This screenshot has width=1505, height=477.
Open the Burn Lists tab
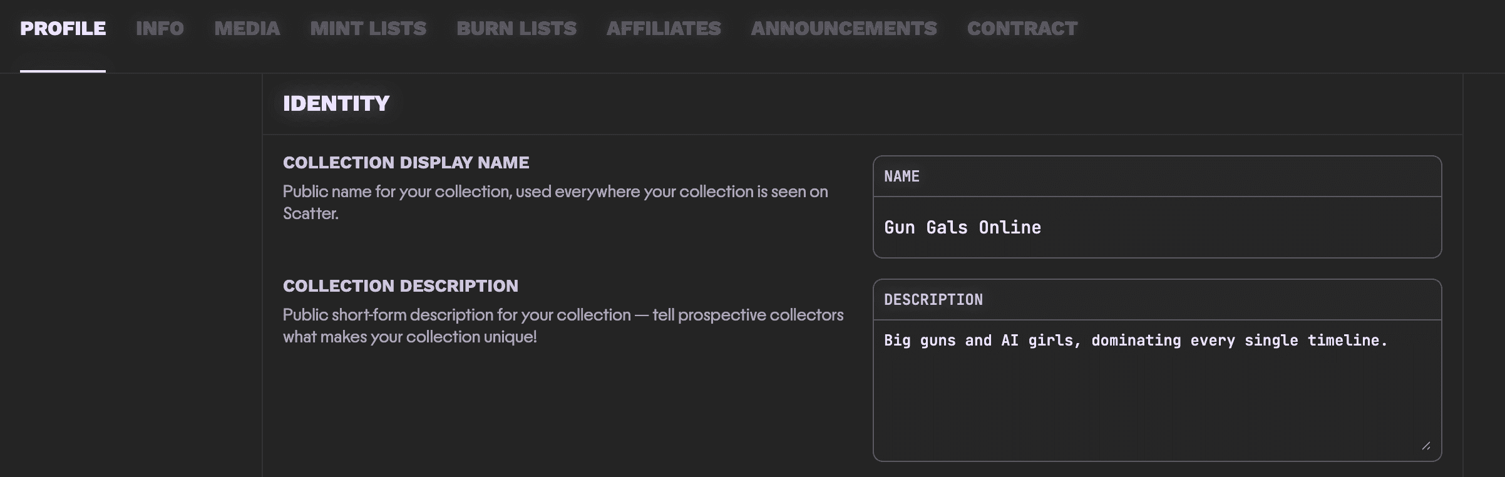516,29
